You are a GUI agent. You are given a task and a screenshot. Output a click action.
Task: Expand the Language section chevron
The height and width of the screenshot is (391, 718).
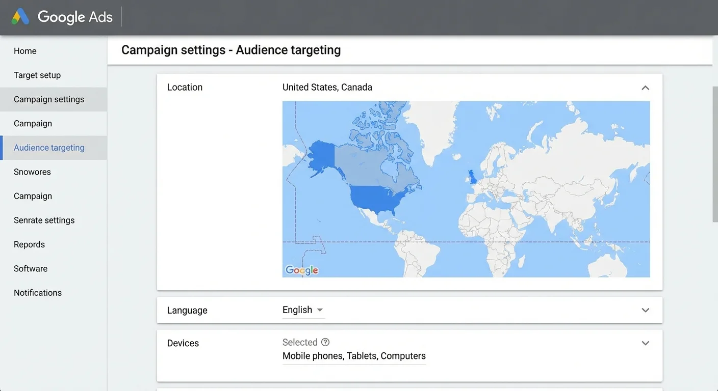point(645,310)
